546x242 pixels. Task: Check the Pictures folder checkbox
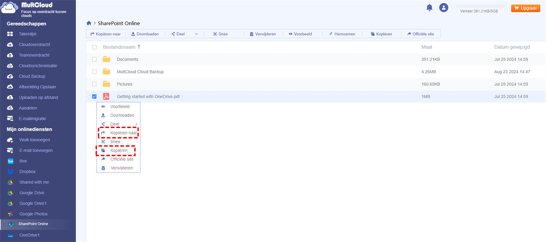pyautogui.click(x=94, y=84)
